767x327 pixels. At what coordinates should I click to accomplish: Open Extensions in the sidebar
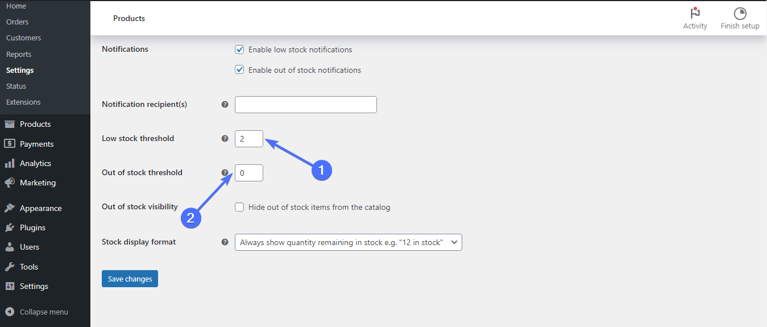tap(23, 102)
